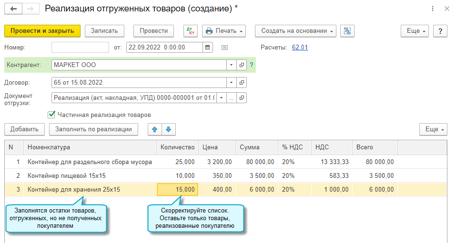Click the Номенклатура column header

coord(90,147)
